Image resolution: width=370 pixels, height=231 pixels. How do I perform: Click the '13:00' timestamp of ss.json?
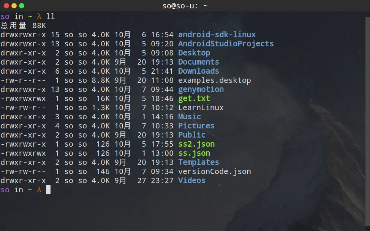[x=162, y=153]
